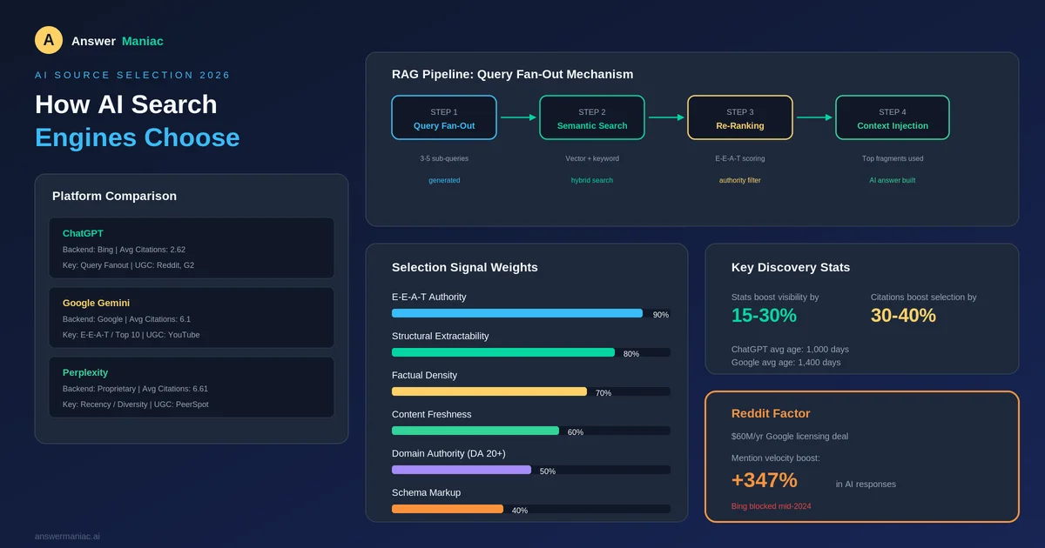This screenshot has width=1045, height=548.
Task: Click the 'Top fragments used' caption
Action: (893, 158)
